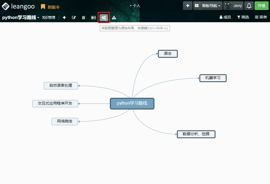
Task: Select the 机器学习 mind map node
Action: pyautogui.click(x=213, y=78)
